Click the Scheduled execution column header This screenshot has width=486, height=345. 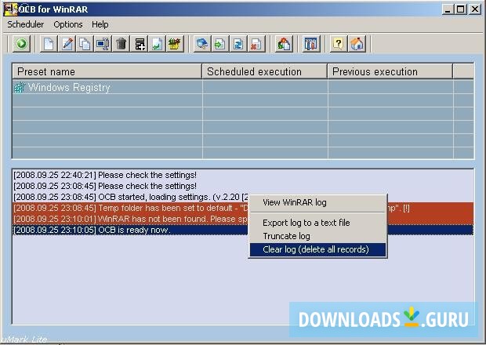coord(265,71)
